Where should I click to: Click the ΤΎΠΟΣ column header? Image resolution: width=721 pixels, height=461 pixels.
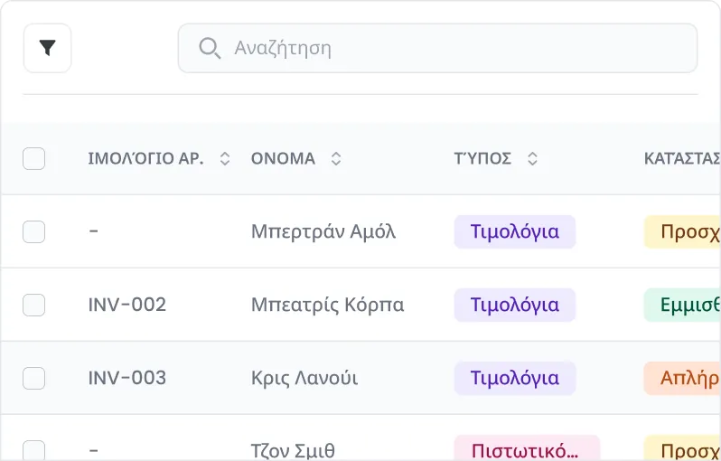coord(482,159)
